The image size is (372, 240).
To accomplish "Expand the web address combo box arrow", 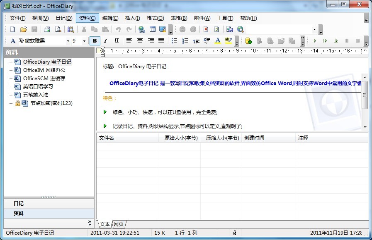I will [x=314, y=29].
